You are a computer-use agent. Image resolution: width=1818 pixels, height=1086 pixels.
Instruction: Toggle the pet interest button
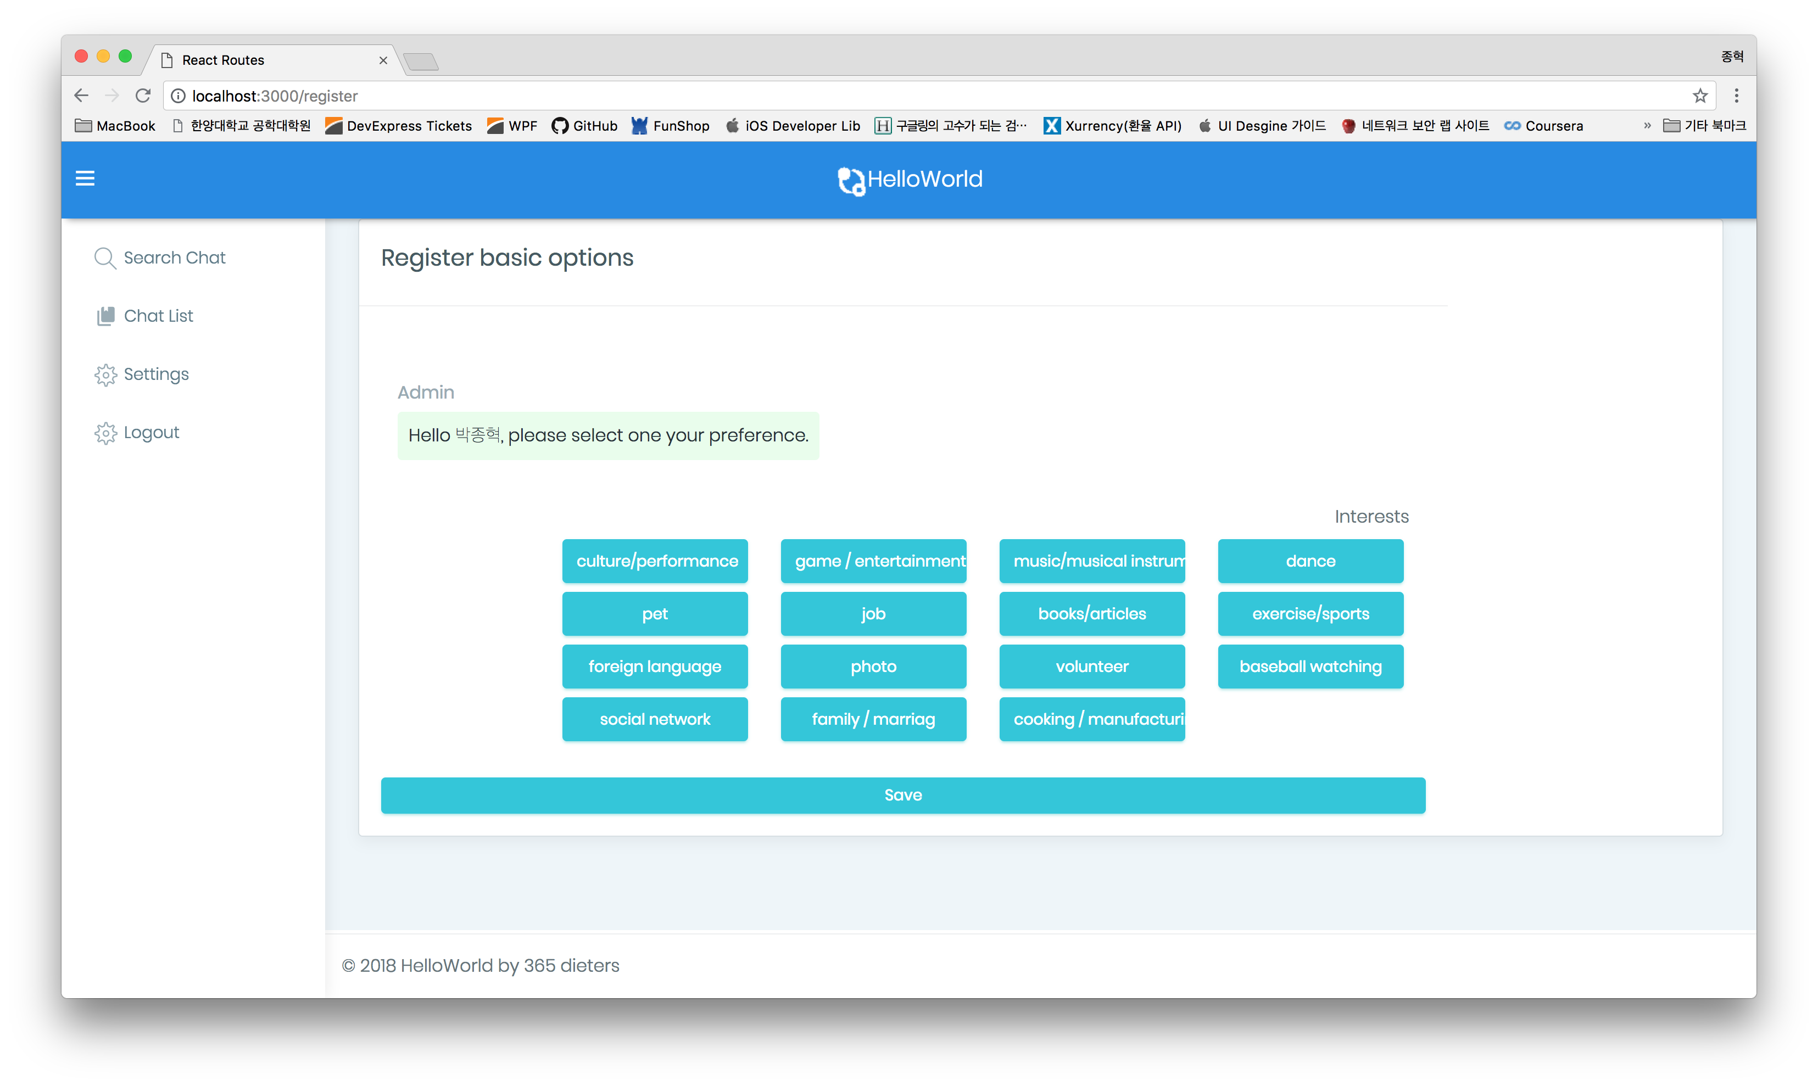[x=655, y=614]
